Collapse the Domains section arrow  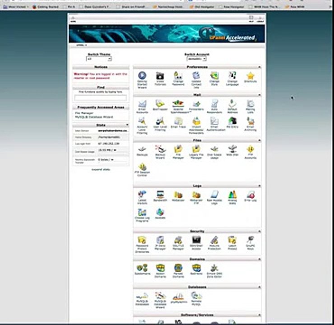259,259
